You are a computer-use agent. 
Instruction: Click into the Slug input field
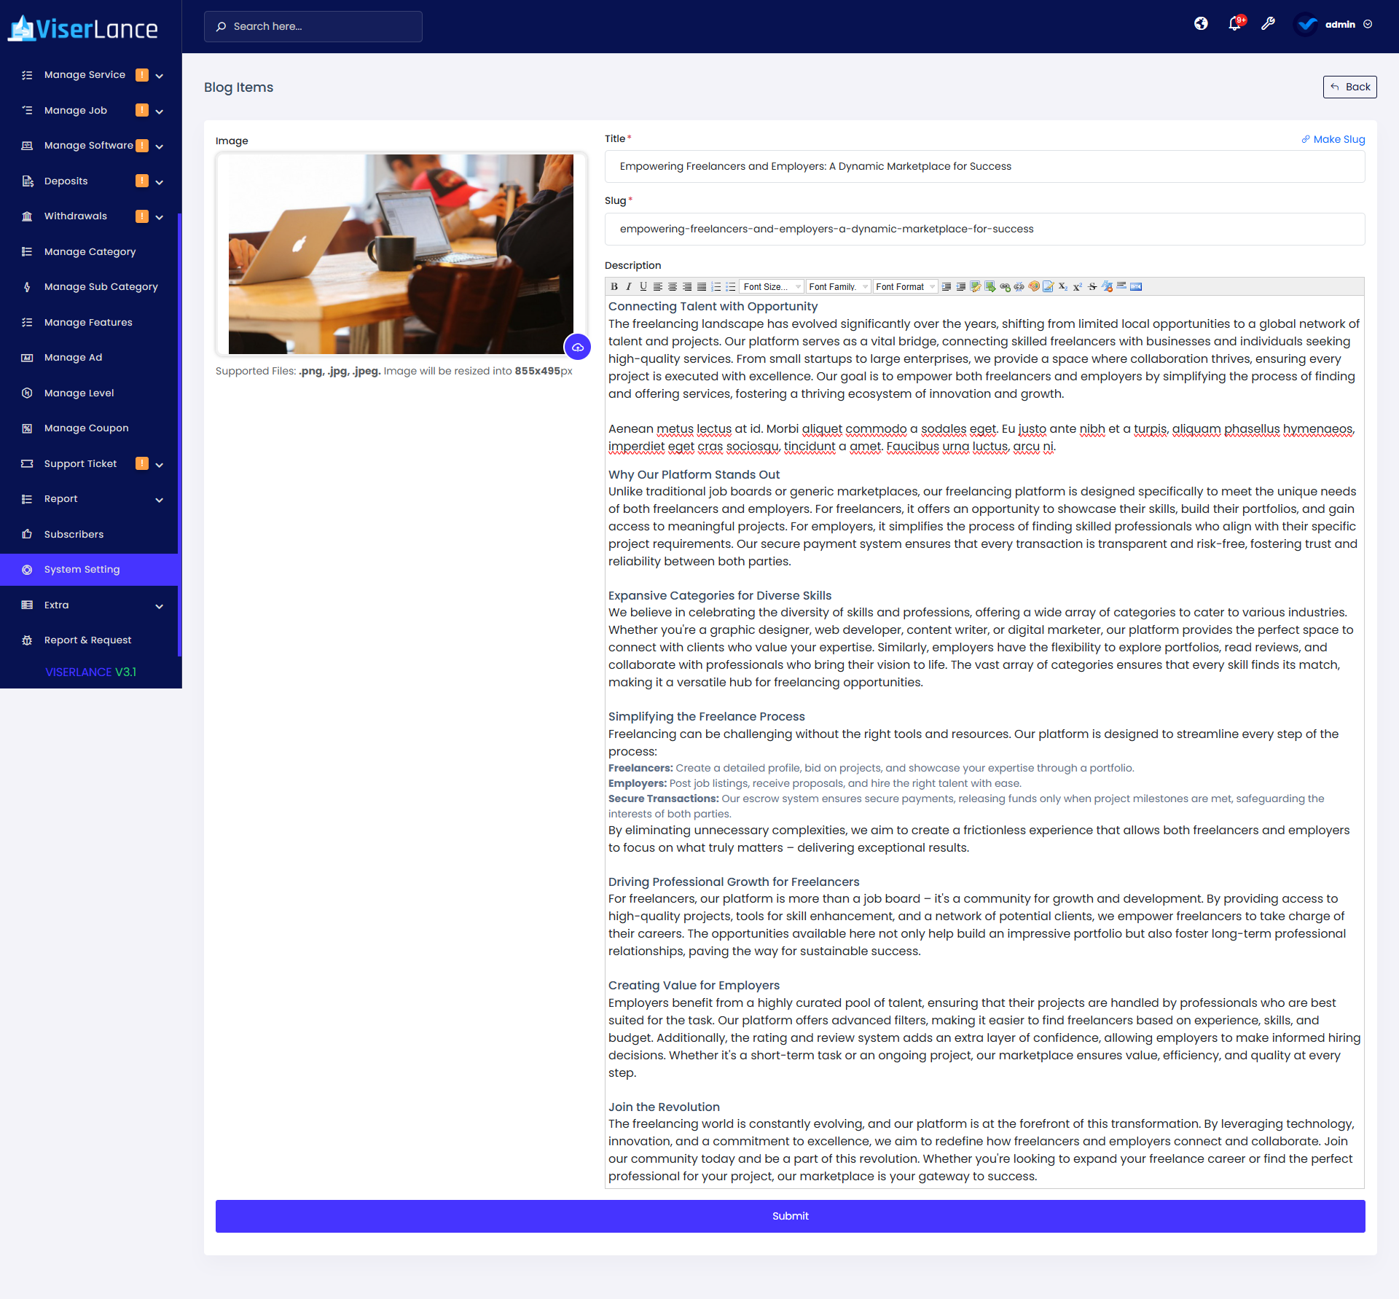pyautogui.click(x=984, y=229)
